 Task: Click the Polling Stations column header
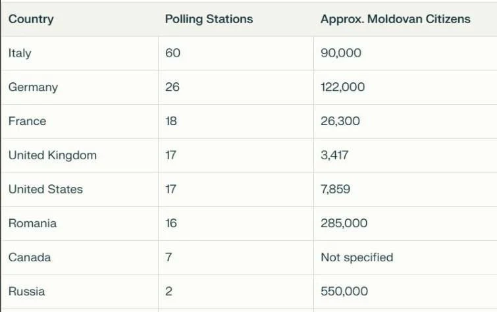pos(209,19)
